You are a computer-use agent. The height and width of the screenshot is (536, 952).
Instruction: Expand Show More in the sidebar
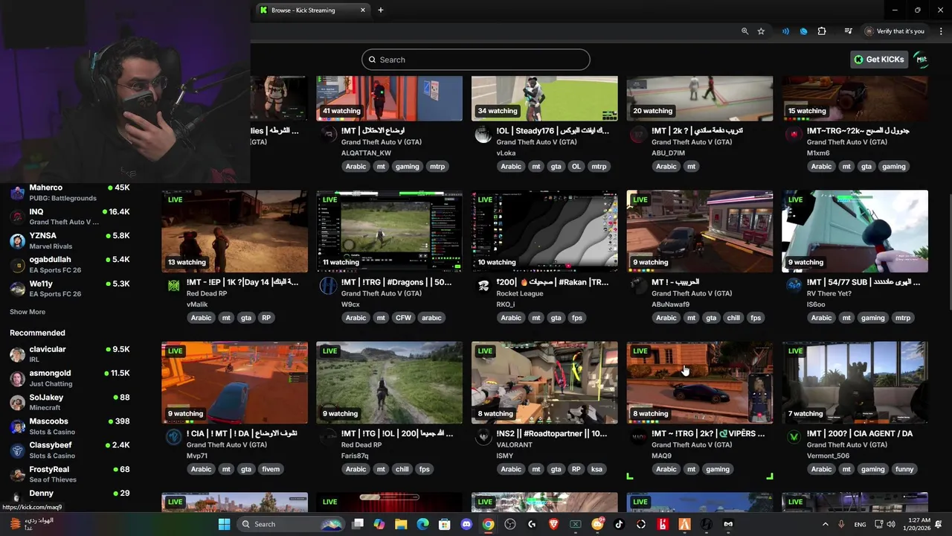[x=28, y=312]
